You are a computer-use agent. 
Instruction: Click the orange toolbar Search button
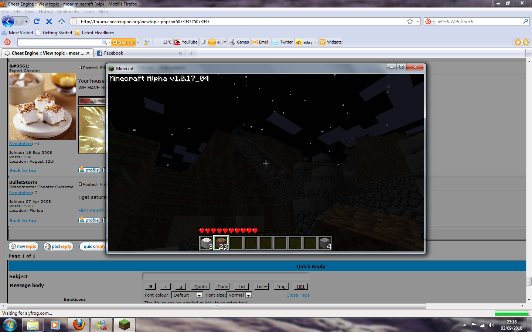tap(123, 42)
